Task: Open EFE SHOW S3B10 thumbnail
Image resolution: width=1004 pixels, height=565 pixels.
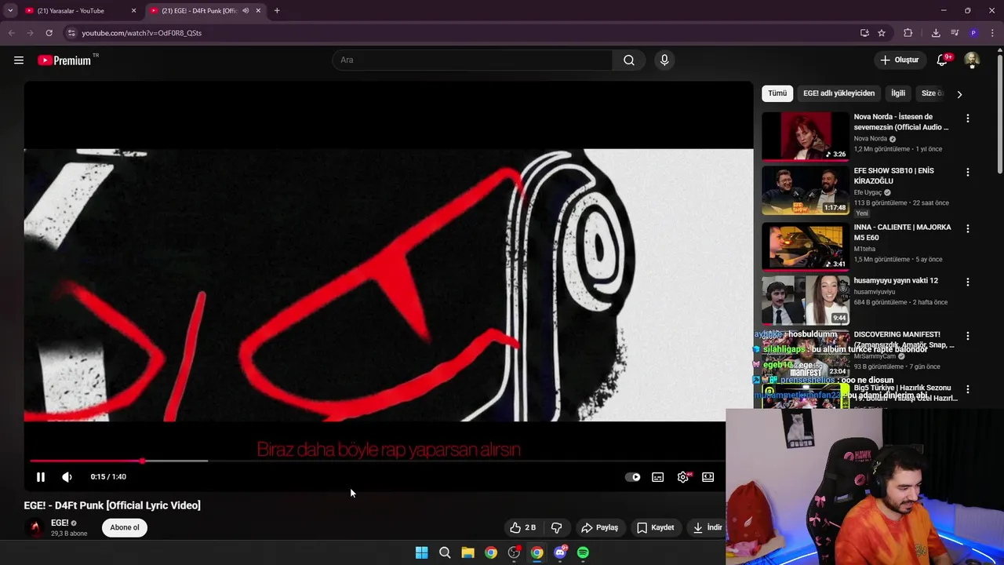Action: pos(806,190)
